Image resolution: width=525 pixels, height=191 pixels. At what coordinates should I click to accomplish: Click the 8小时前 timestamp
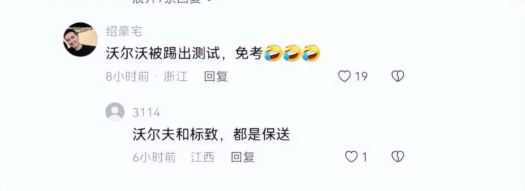pos(128,76)
